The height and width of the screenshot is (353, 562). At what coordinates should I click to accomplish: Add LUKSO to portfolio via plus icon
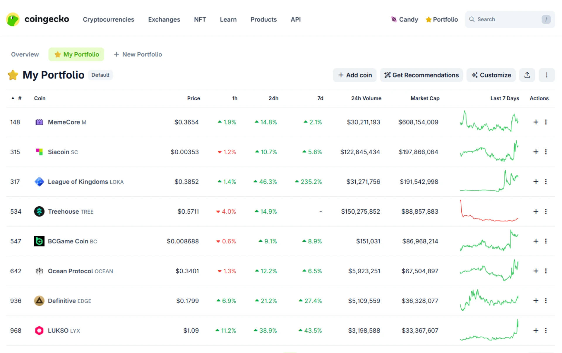(536, 330)
